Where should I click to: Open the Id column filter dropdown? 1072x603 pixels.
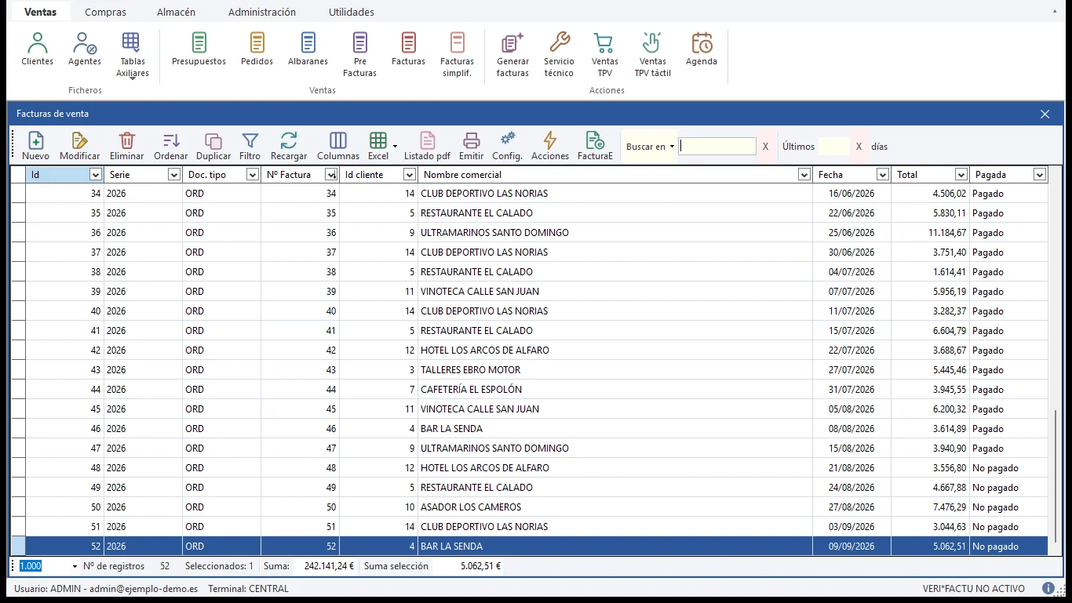tap(96, 175)
